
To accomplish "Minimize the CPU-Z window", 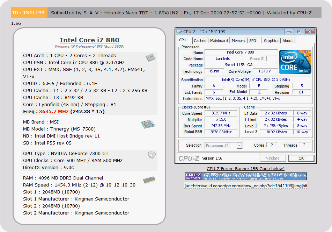I will pos(289,32).
